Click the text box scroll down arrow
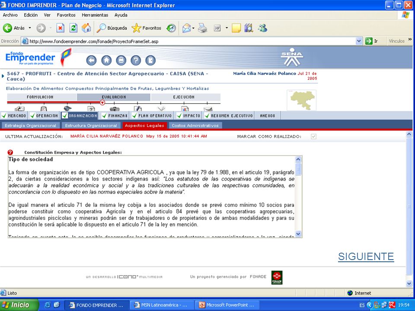The height and width of the screenshot is (311, 415). click(x=298, y=234)
